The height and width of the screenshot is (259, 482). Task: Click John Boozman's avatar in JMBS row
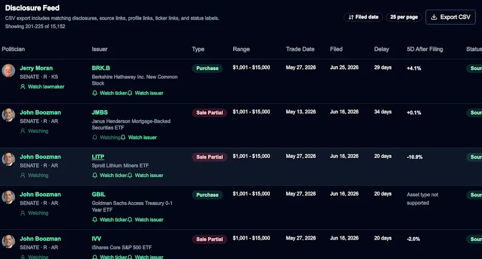click(x=8, y=115)
